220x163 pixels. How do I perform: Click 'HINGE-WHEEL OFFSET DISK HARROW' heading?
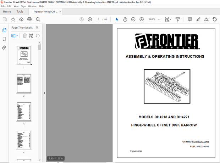click(164, 125)
